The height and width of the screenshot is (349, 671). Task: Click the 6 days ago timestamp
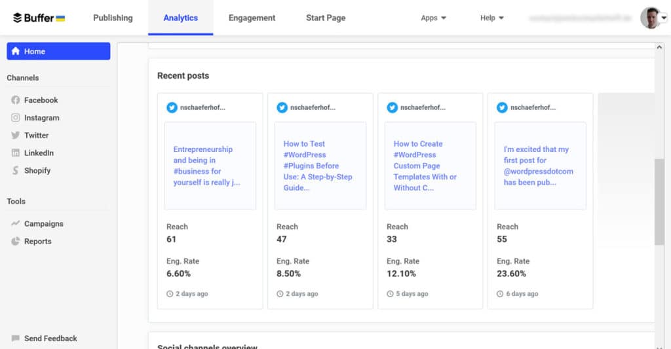tap(522, 294)
